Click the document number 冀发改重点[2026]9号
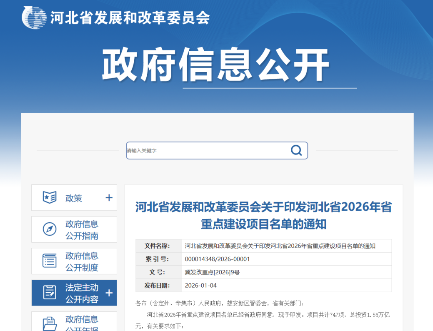Viewport: 433px width, 331px height. point(212,272)
